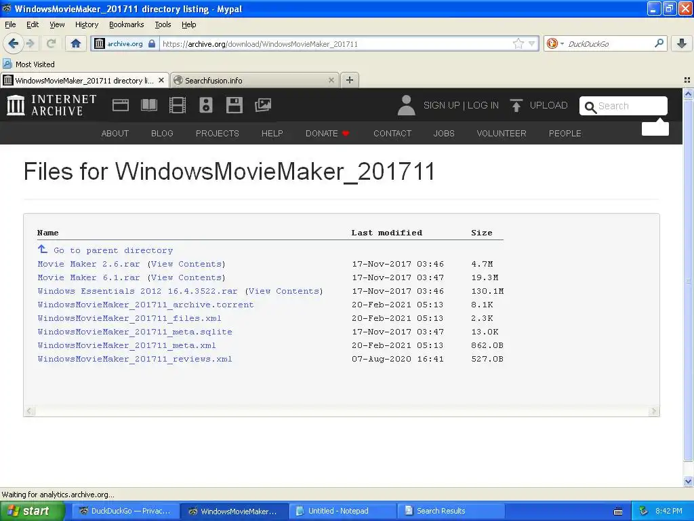Open the ABOUT navigation link
694x521 pixels.
tap(115, 134)
